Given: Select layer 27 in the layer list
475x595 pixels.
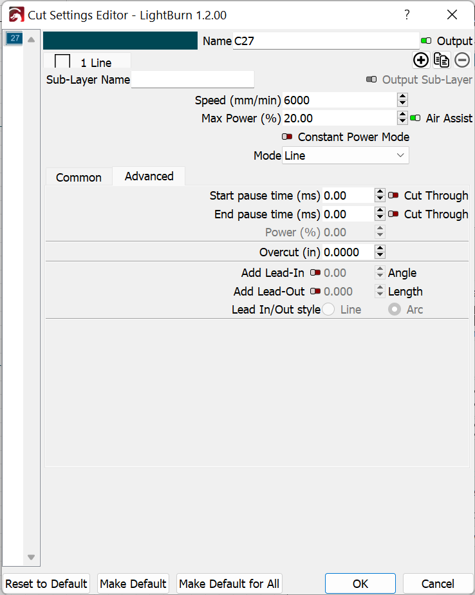Looking at the screenshot, I should click(x=15, y=38).
